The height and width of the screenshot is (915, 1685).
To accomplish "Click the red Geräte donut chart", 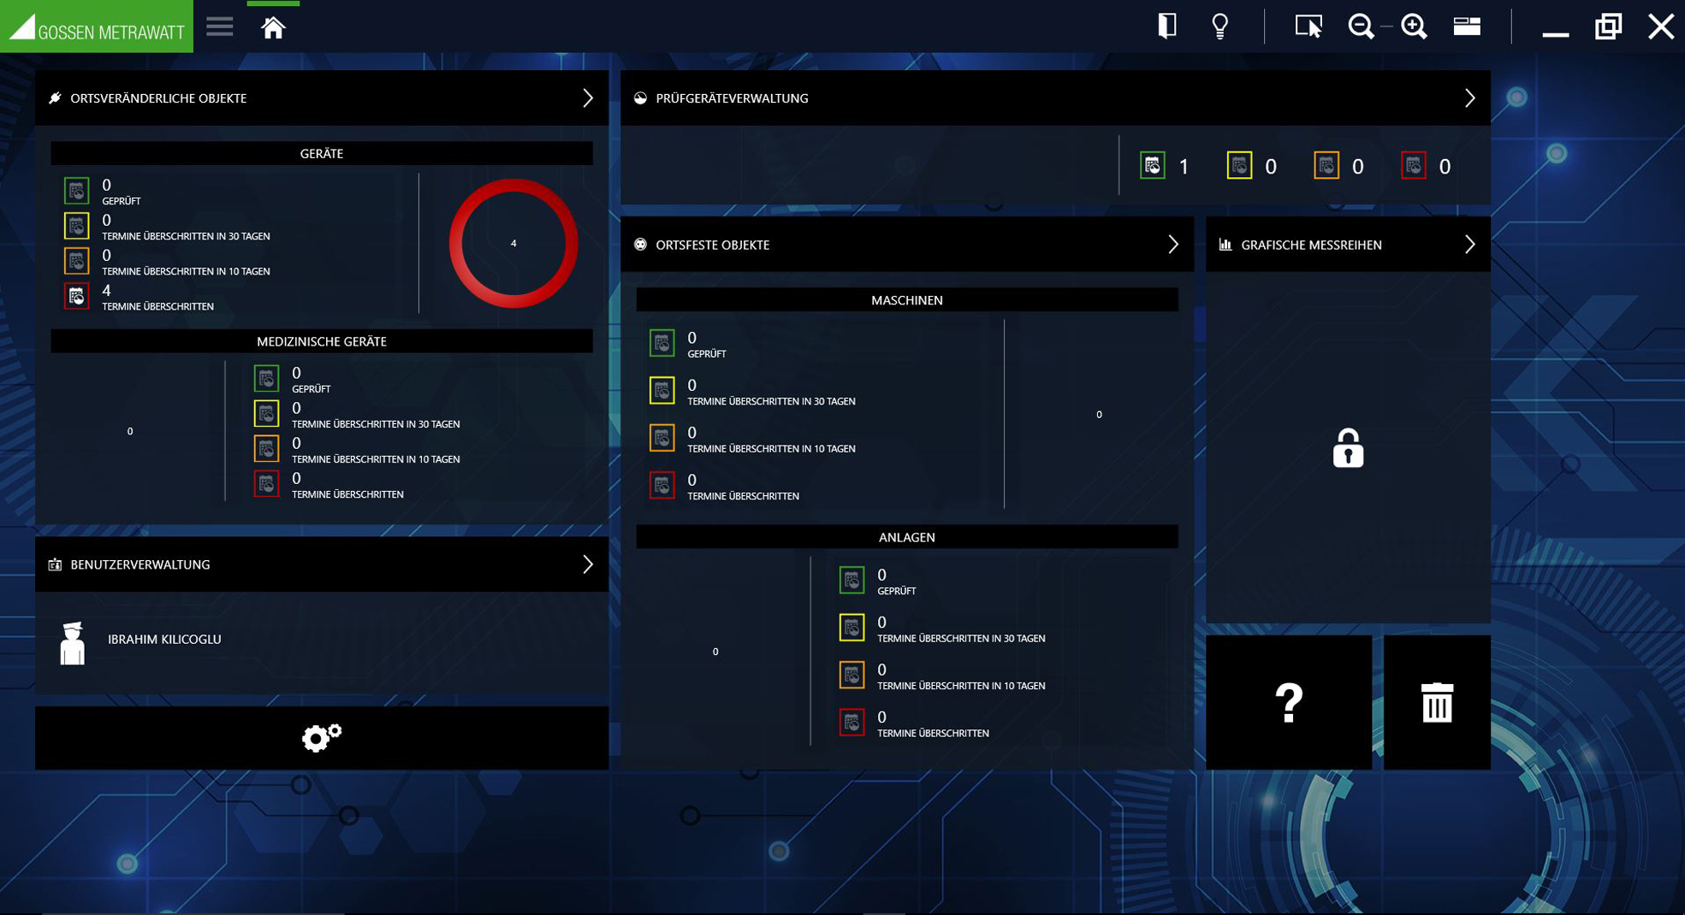I will coord(513,244).
